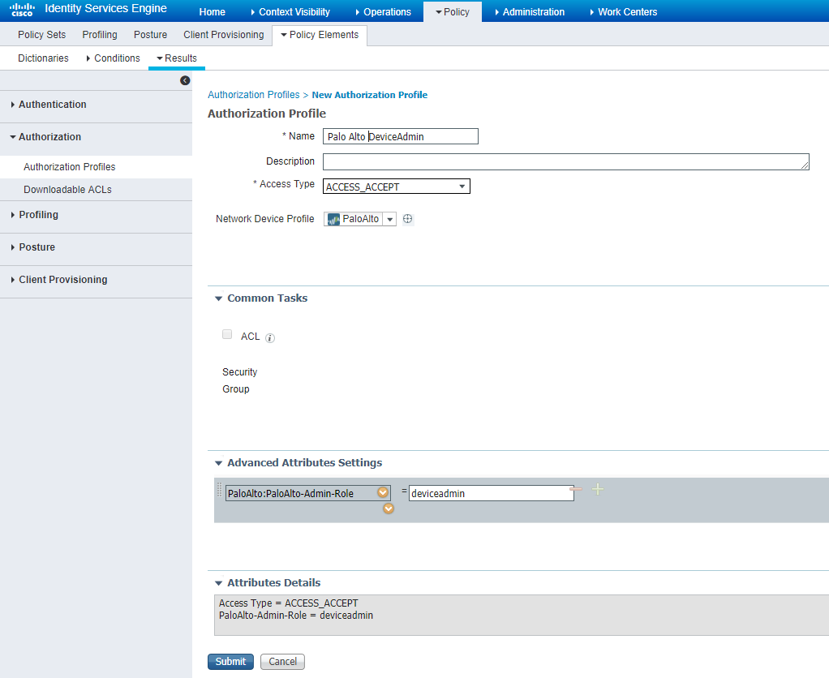Click the Name input field

(x=400, y=136)
